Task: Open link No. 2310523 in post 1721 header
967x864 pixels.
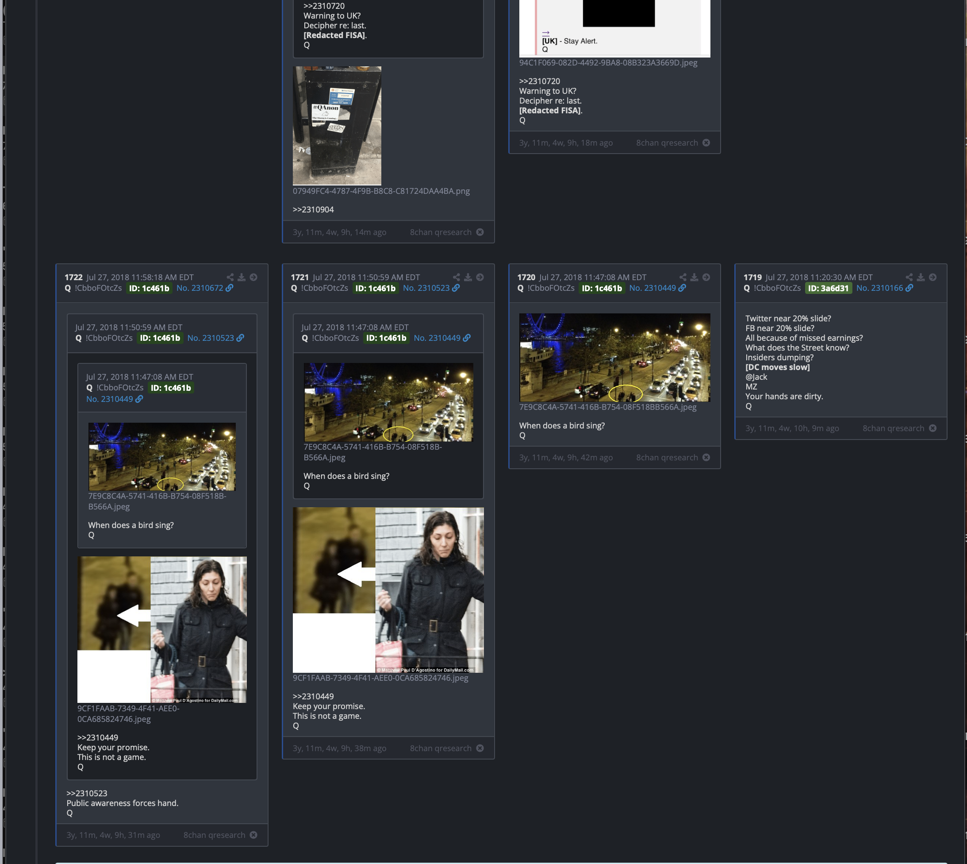Action: [x=431, y=288]
